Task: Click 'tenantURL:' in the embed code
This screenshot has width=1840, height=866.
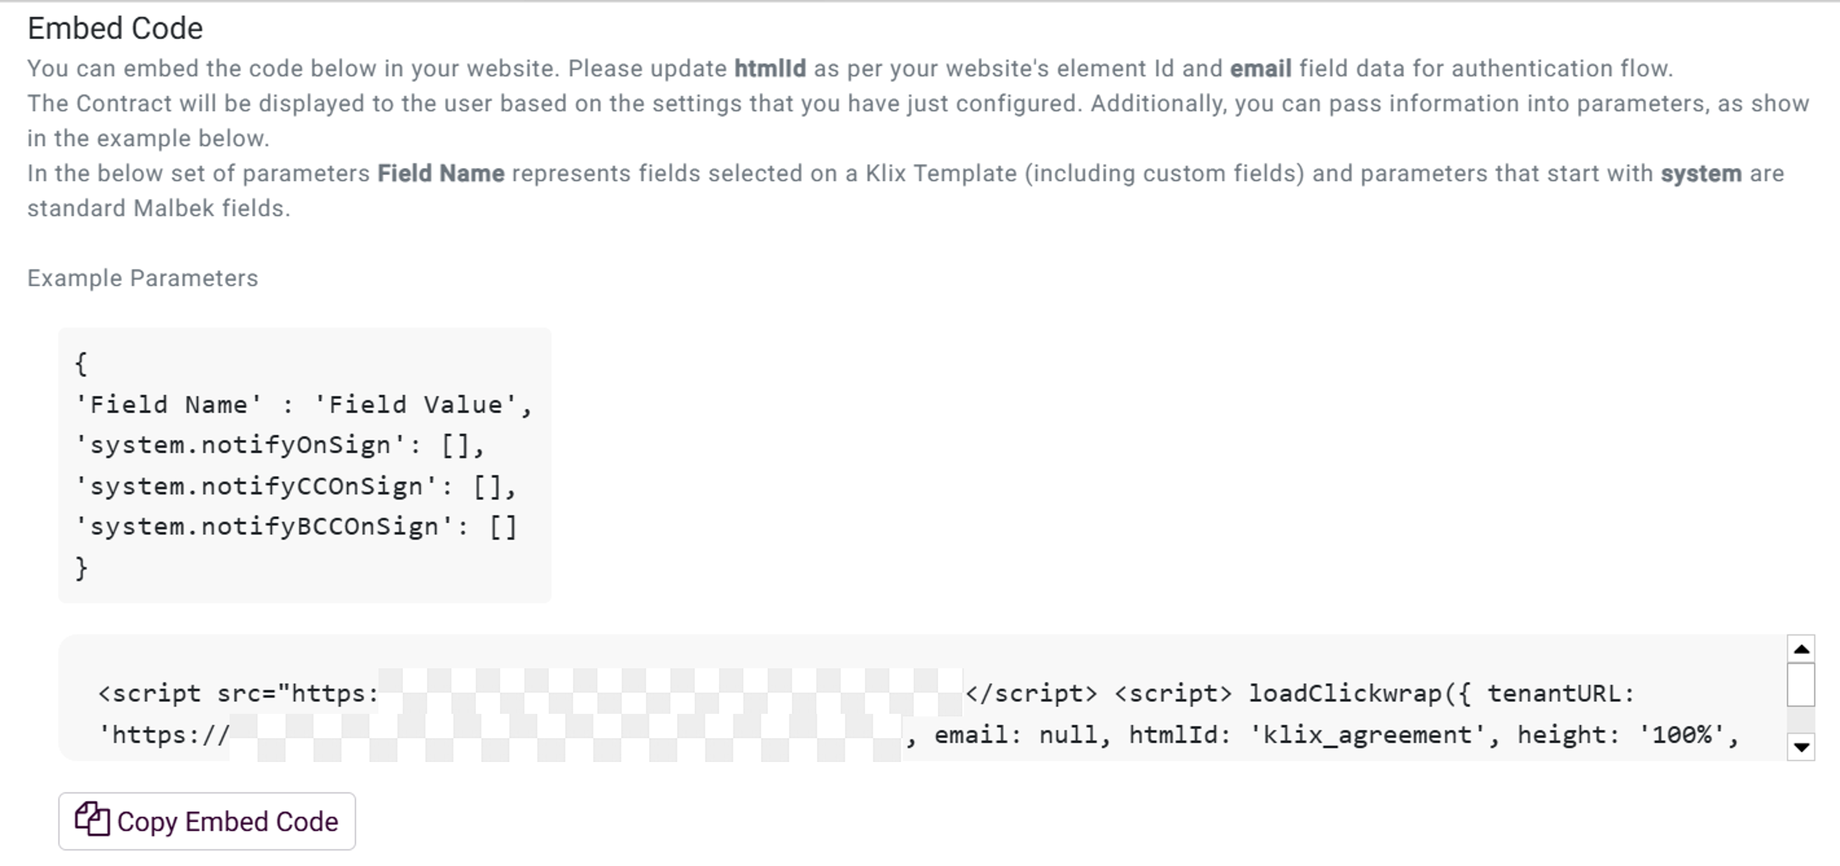Action: pyautogui.click(x=1561, y=693)
